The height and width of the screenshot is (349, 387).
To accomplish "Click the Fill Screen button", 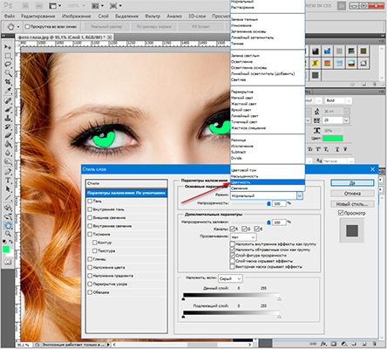I will 200,26.
